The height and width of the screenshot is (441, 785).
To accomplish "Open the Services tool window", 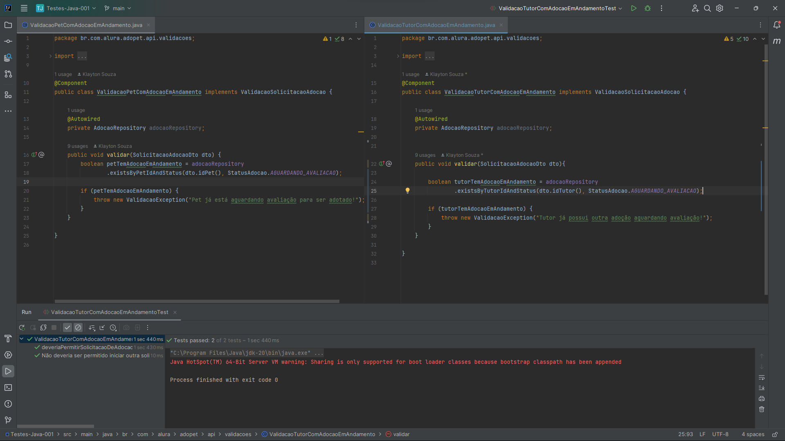I will click(x=8, y=355).
